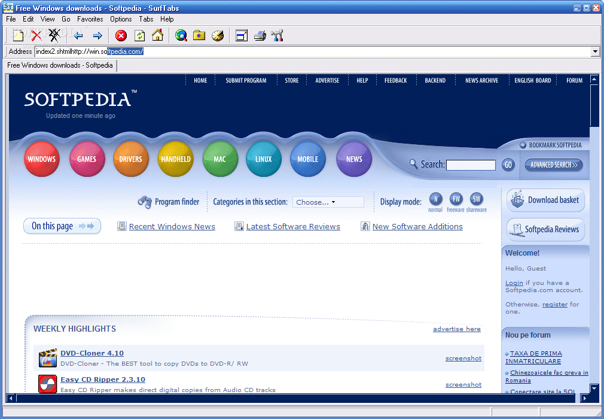
Task: Open the View menu
Action: point(47,19)
